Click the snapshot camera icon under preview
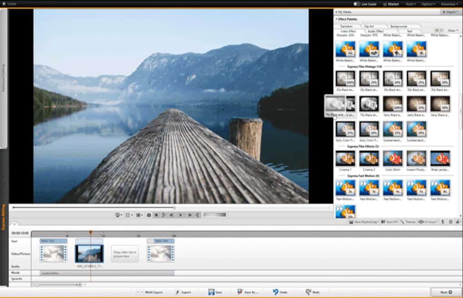The height and width of the screenshot is (298, 463). click(148, 215)
